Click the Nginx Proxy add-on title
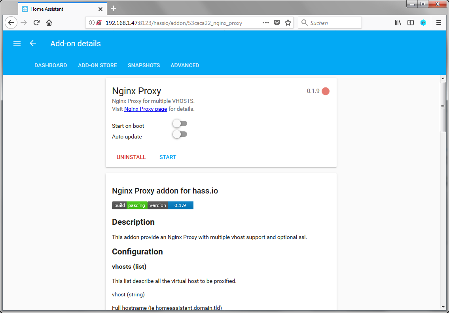The height and width of the screenshot is (313, 449). click(136, 91)
